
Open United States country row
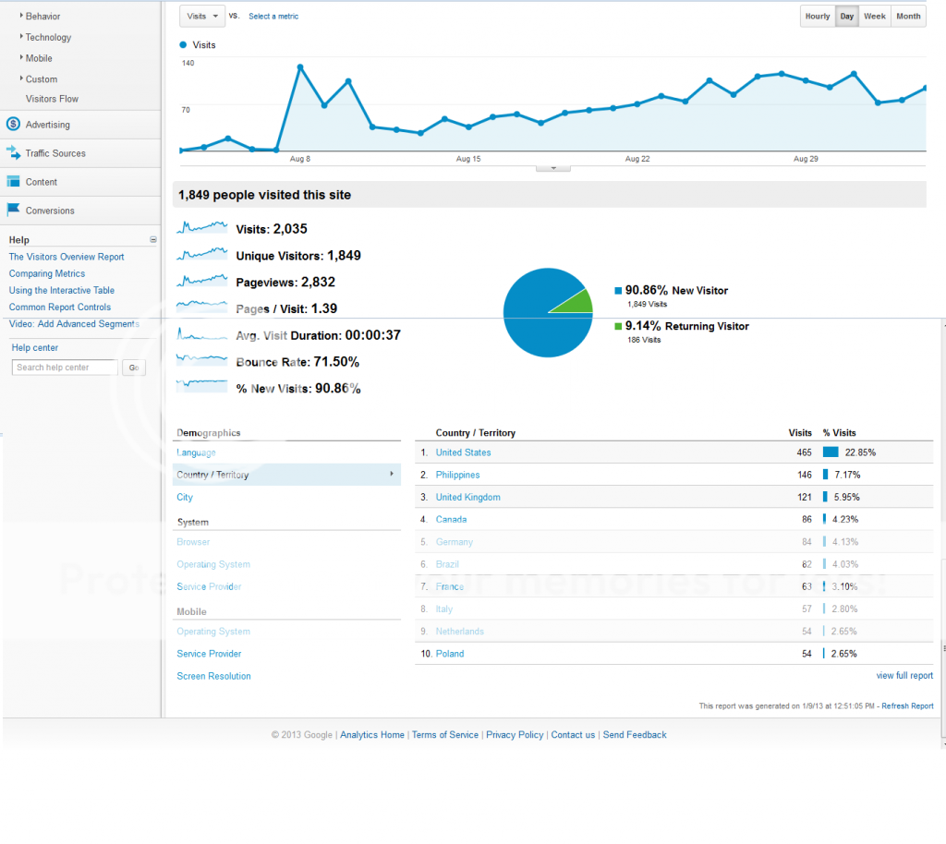pyautogui.click(x=464, y=452)
